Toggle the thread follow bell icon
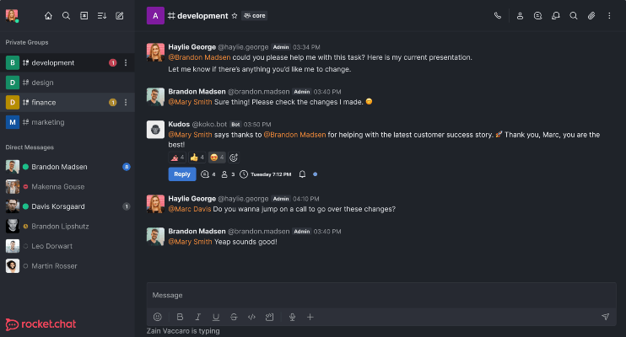The image size is (626, 337). pyautogui.click(x=302, y=174)
